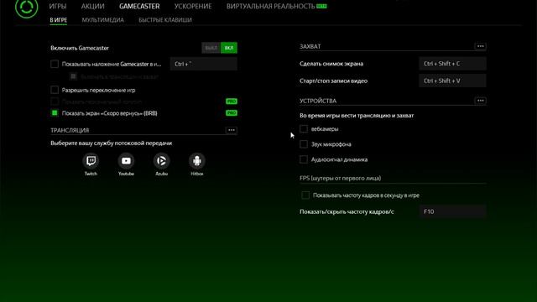Edit screenshot hotkey Ctrl + Shift + C
Image resolution: width=537 pixels, height=302 pixels.
click(x=452, y=64)
